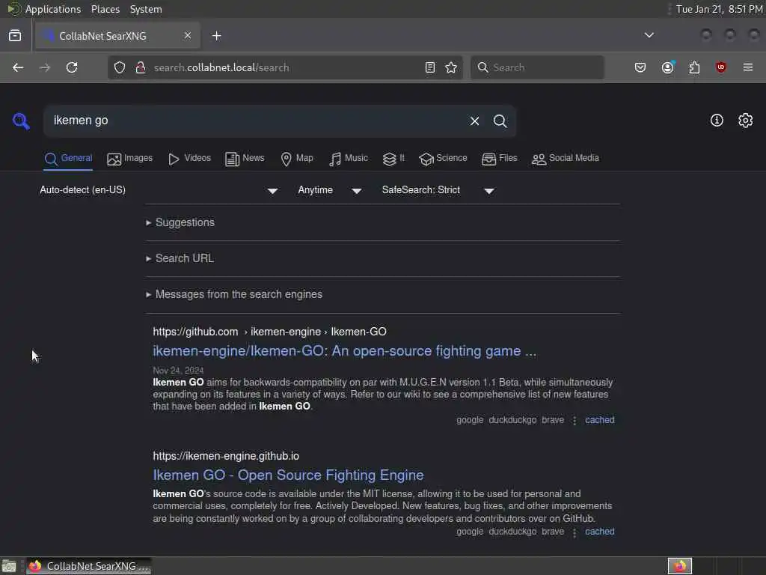This screenshot has height=575, width=766.
Task: Open the Applications menu
Action: pos(53,9)
